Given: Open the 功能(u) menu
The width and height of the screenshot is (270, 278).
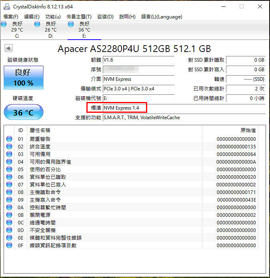Looking at the screenshot, I should point(53,17).
